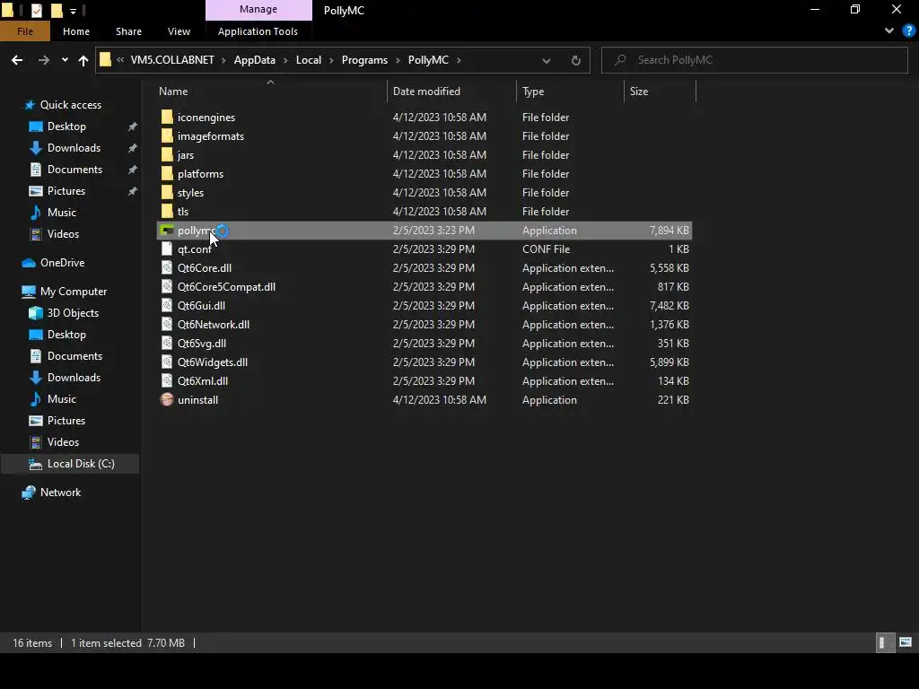This screenshot has height=689, width=919.
Task: Click the New folder quick access toolbar icon
Action: click(57, 11)
